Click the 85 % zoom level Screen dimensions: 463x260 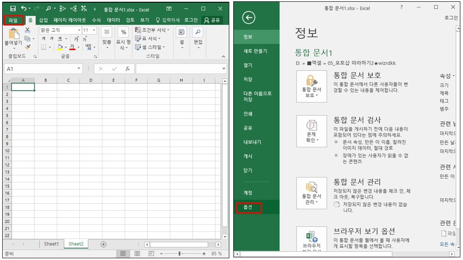(x=217, y=253)
